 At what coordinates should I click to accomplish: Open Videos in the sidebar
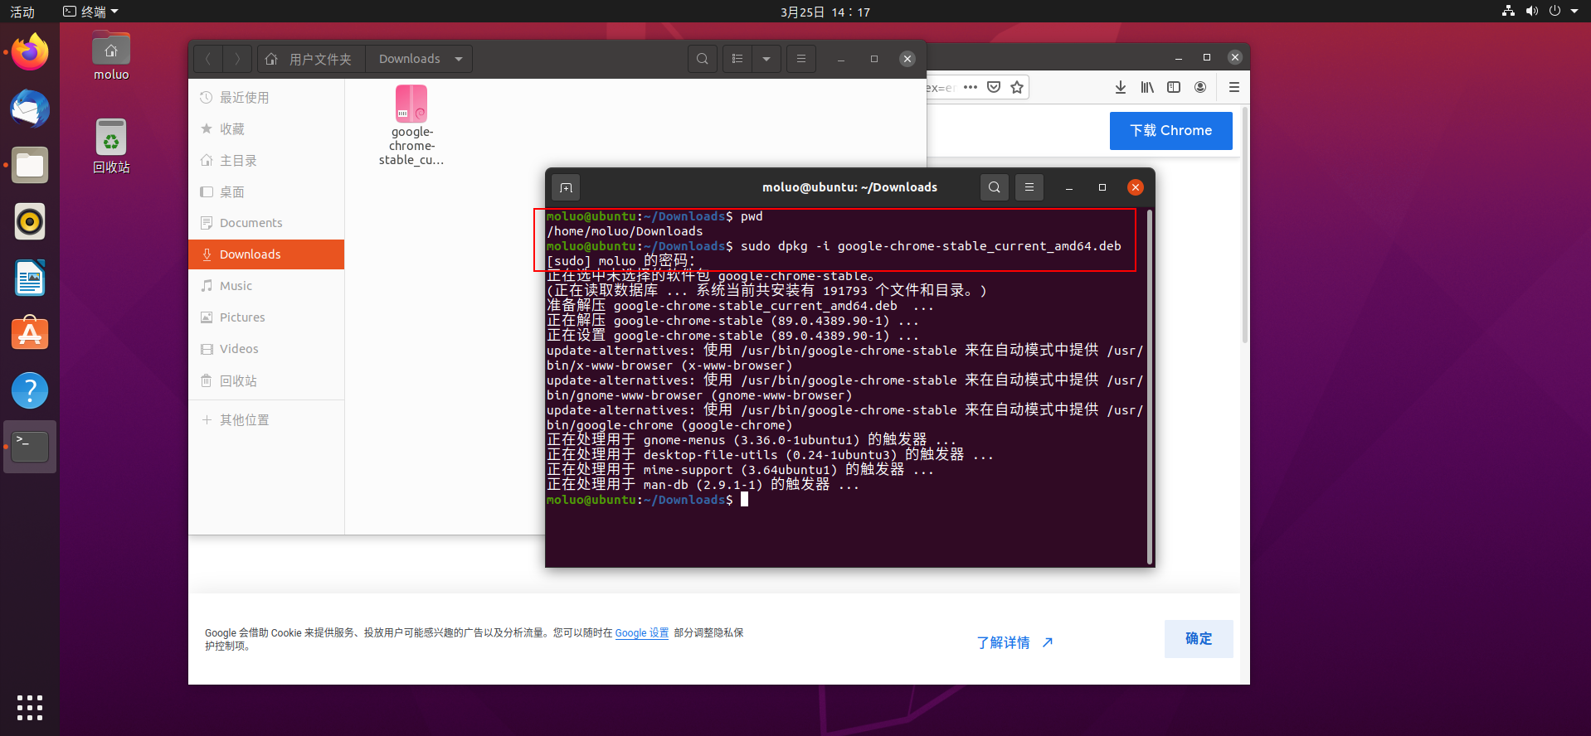(266, 349)
